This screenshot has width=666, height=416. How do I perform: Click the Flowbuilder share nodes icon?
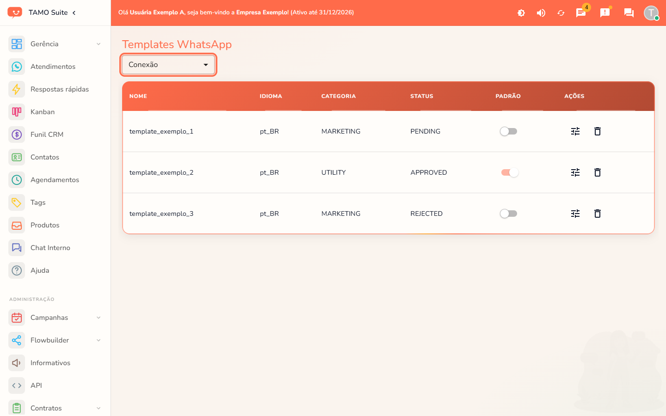[17, 340]
